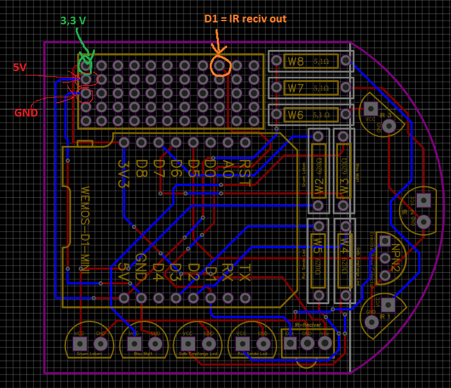This screenshot has width=451, height=388.
Task: Select the W8 resistor label
Action: [x=296, y=61]
